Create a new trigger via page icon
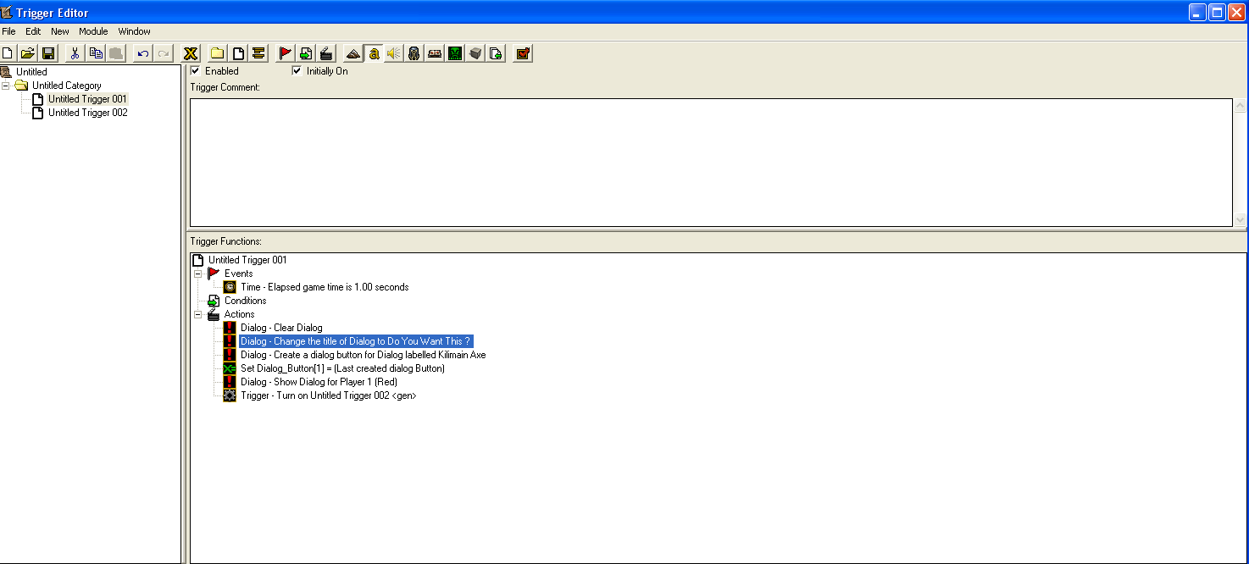The width and height of the screenshot is (1249, 564). click(x=238, y=53)
